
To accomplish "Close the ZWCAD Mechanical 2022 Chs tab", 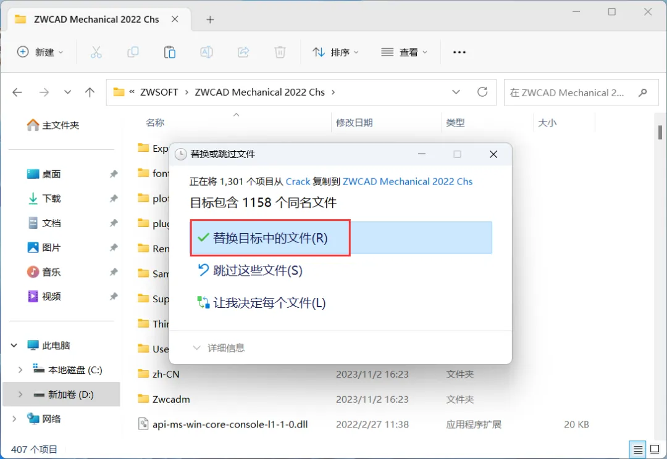I will click(175, 19).
